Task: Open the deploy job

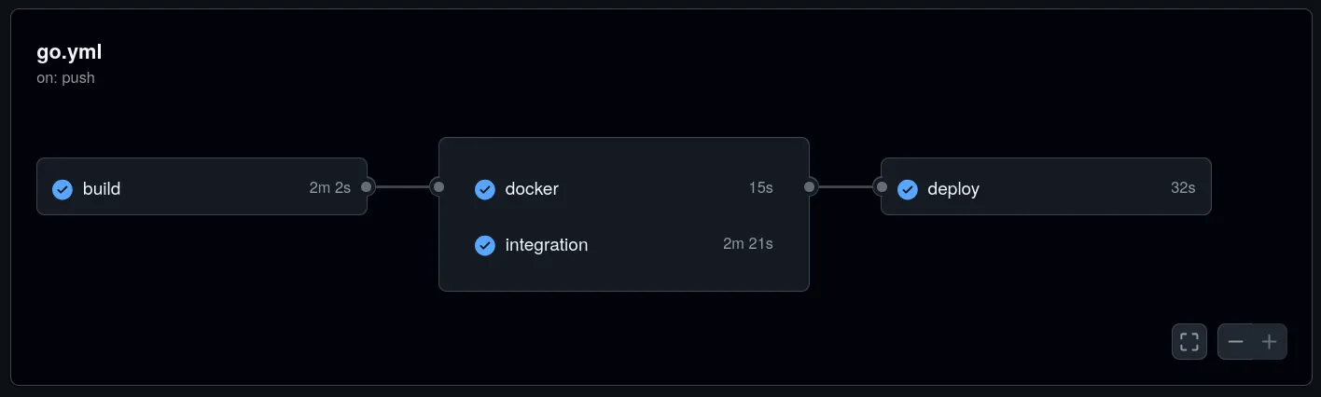Action: (1046, 186)
